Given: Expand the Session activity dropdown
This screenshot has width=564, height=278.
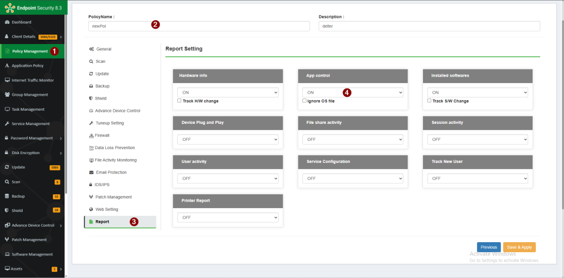Looking at the screenshot, I should tap(478, 140).
